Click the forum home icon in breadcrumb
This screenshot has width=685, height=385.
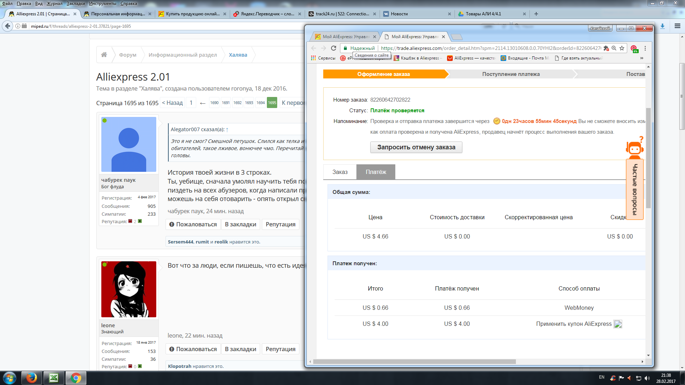[104, 55]
